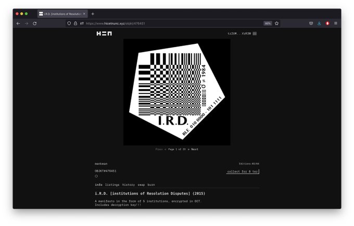Go to Next page of artwork
Image resolution: width=354 pixels, height=226 pixels.
tap(195, 149)
